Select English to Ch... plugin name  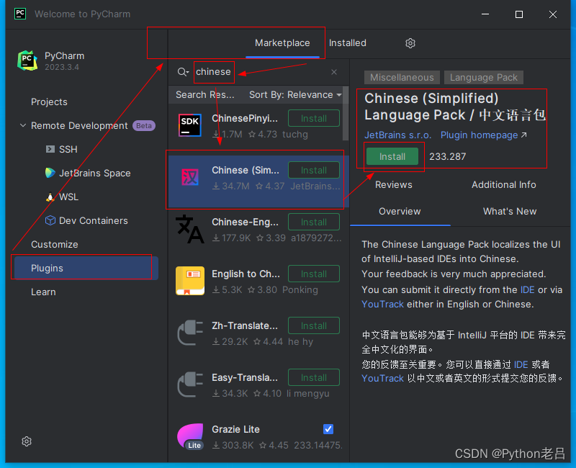pos(246,274)
